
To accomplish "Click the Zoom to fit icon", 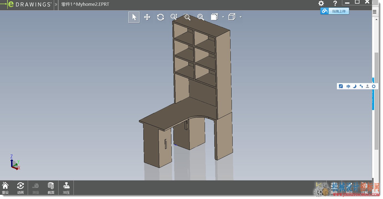I will pos(201,17).
